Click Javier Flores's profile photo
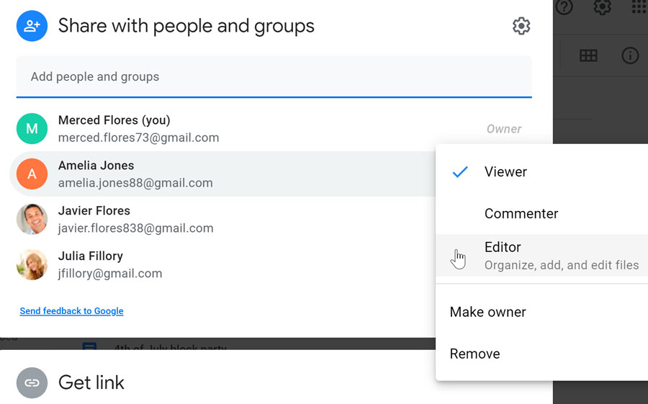 (32, 219)
